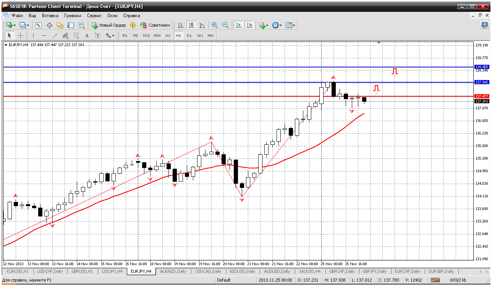This screenshot has width=492, height=285.
Task: Open the chat message icon at toolbar right
Action: pos(485,25)
